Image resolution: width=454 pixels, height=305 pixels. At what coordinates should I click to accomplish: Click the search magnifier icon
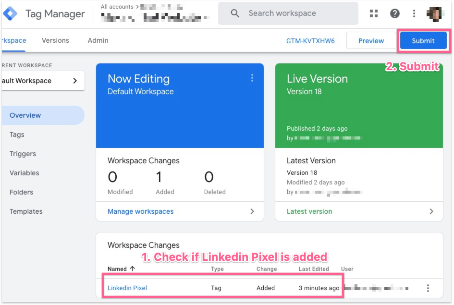pyautogui.click(x=235, y=13)
